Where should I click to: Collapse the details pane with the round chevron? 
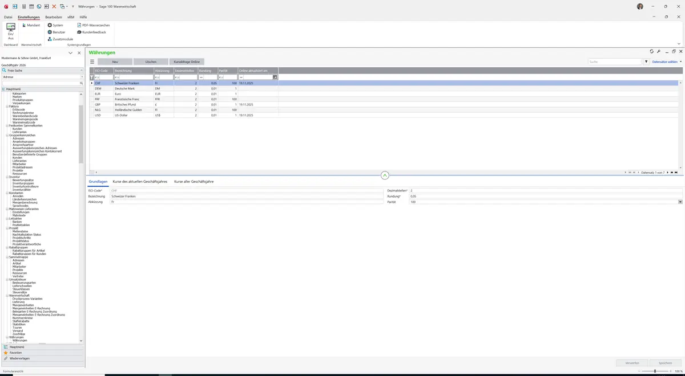[385, 175]
